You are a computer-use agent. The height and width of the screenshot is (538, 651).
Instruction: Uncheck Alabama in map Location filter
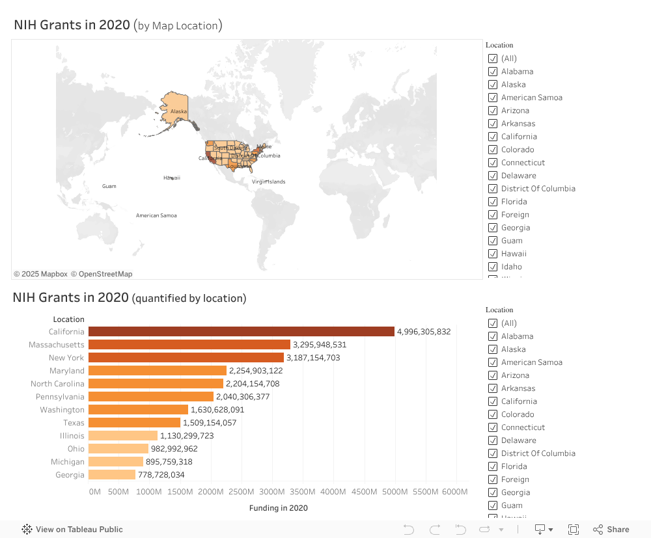click(x=493, y=72)
